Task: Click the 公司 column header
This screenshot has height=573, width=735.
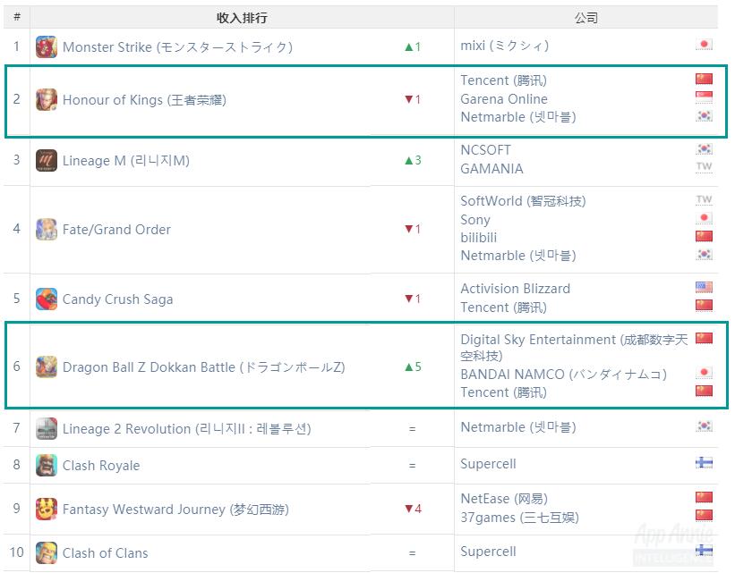Action: tap(585, 18)
